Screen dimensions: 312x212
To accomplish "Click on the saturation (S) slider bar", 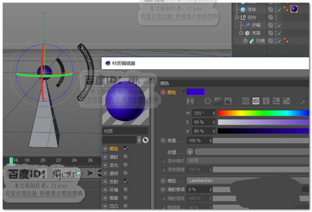I will [x=263, y=122].
